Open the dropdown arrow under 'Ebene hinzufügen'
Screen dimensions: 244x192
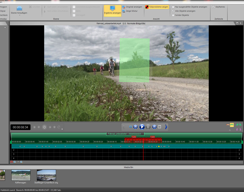pos(19,15)
